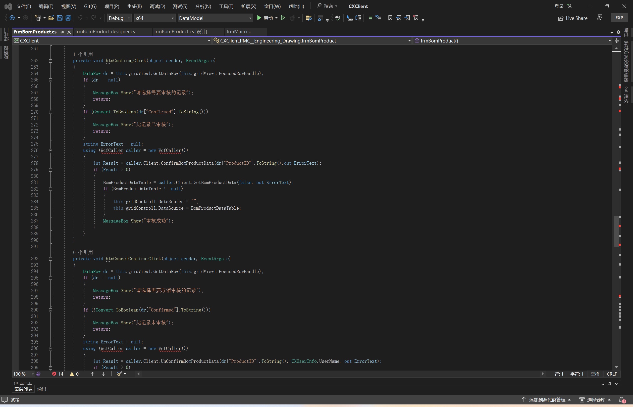Click the split editor icon above scrollbar
The width and height of the screenshot is (633, 407).
click(616, 41)
